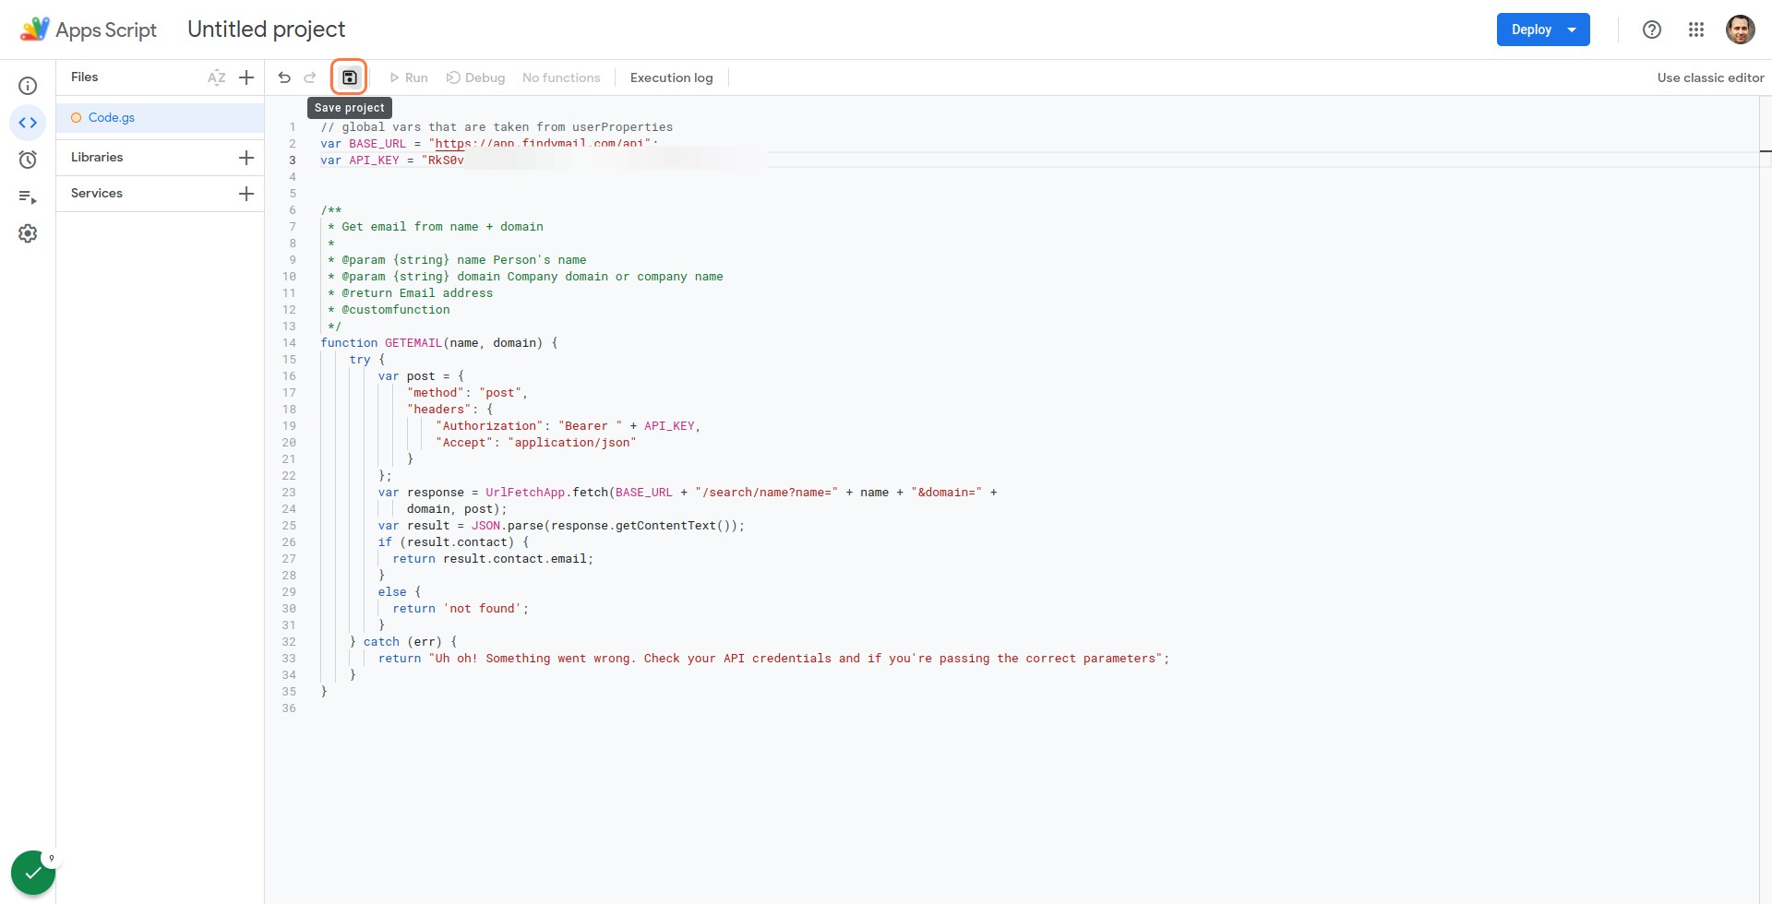Open the Overview info icon in sidebar

[x=28, y=86]
